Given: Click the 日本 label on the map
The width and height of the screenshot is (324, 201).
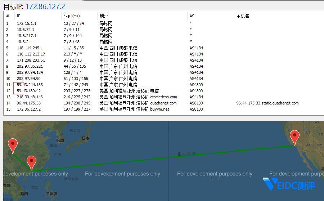Looking at the screenshot, I should (x=86, y=138).
